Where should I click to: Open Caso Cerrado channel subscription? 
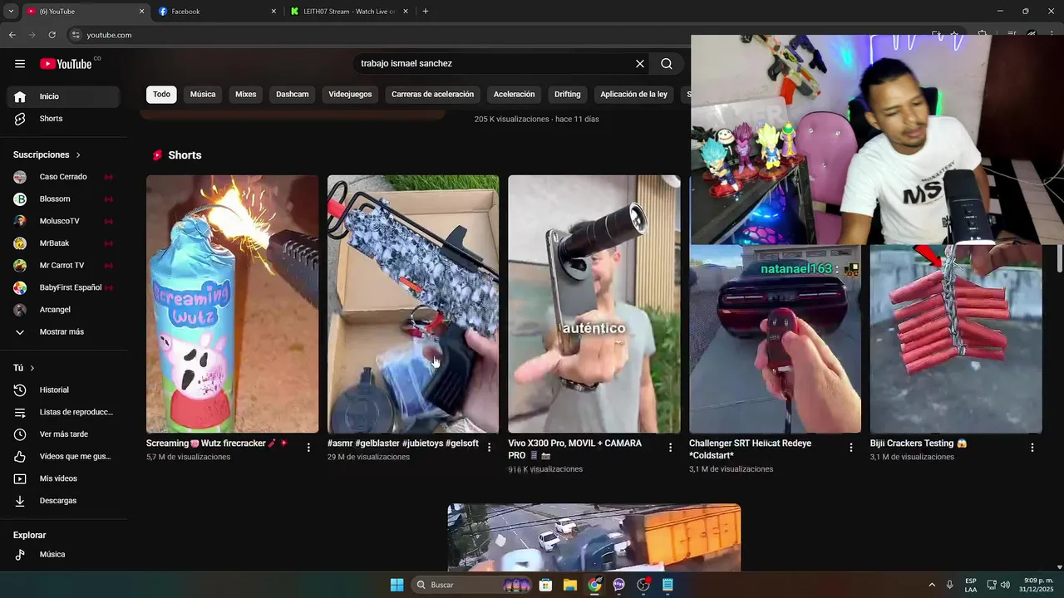pyautogui.click(x=64, y=177)
